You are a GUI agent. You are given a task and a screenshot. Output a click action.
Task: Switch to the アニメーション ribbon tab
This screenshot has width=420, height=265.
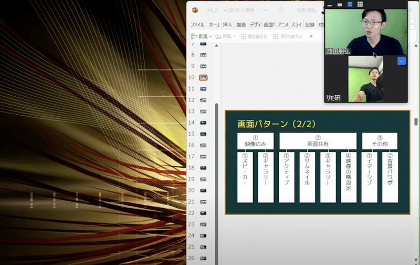pos(282,25)
